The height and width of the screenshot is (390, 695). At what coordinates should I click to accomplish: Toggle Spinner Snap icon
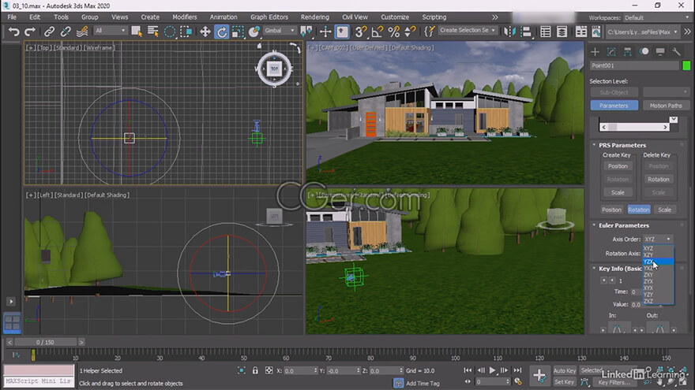point(410,32)
